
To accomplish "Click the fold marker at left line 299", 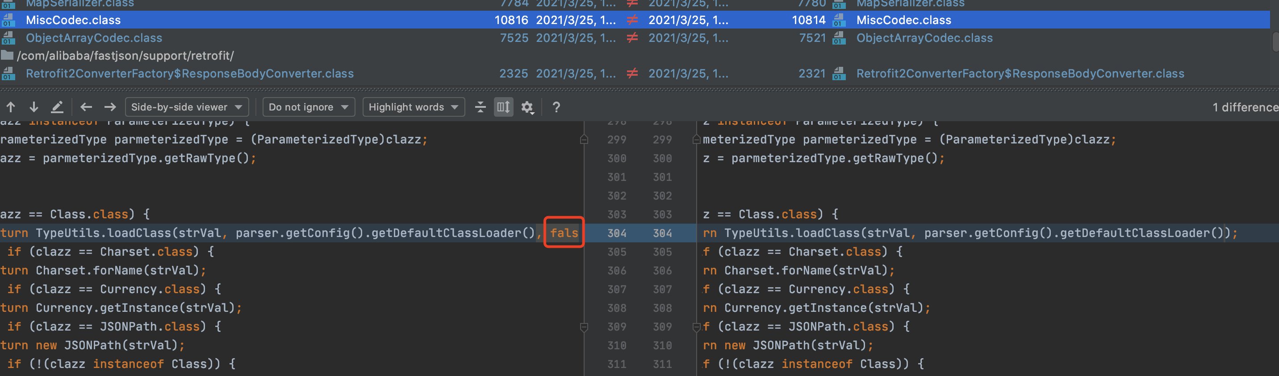I will pyautogui.click(x=584, y=140).
